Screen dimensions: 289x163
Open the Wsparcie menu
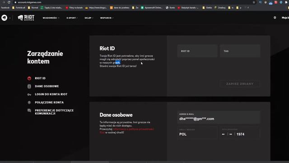(107, 18)
